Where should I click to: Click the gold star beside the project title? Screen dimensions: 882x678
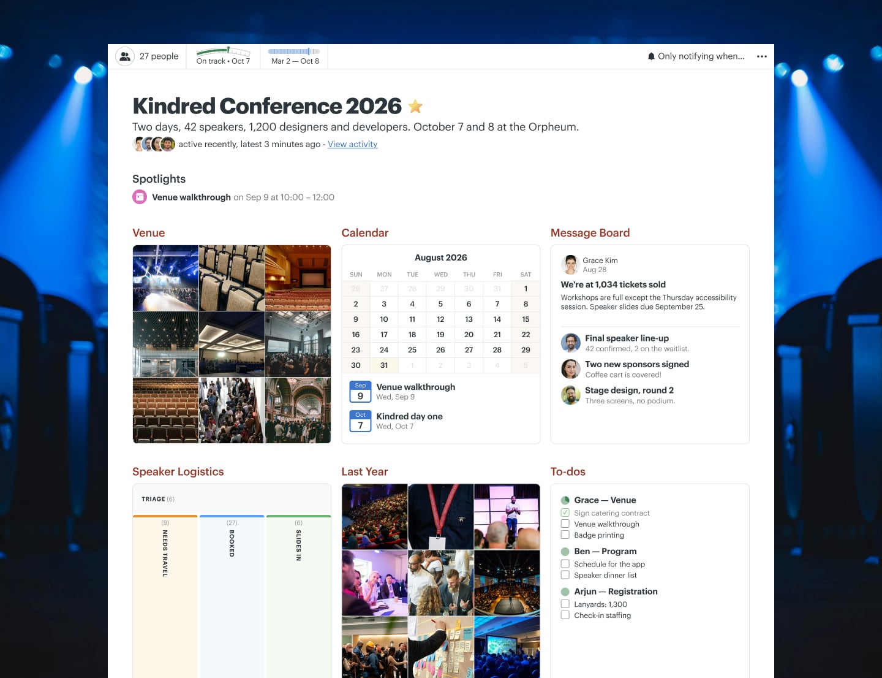[x=415, y=106]
